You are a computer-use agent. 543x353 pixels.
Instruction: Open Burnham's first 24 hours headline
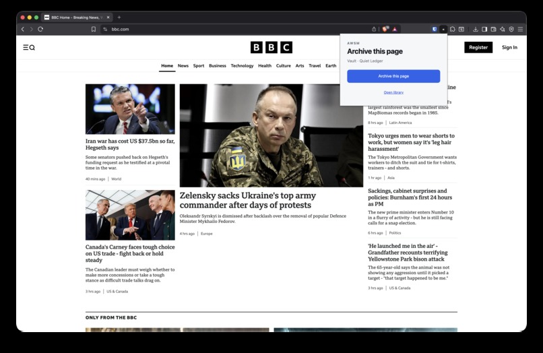[x=410, y=197]
